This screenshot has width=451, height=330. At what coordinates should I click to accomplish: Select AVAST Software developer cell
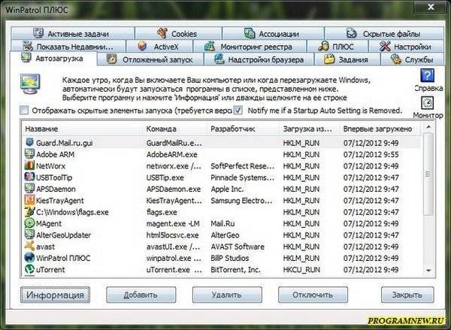click(238, 247)
